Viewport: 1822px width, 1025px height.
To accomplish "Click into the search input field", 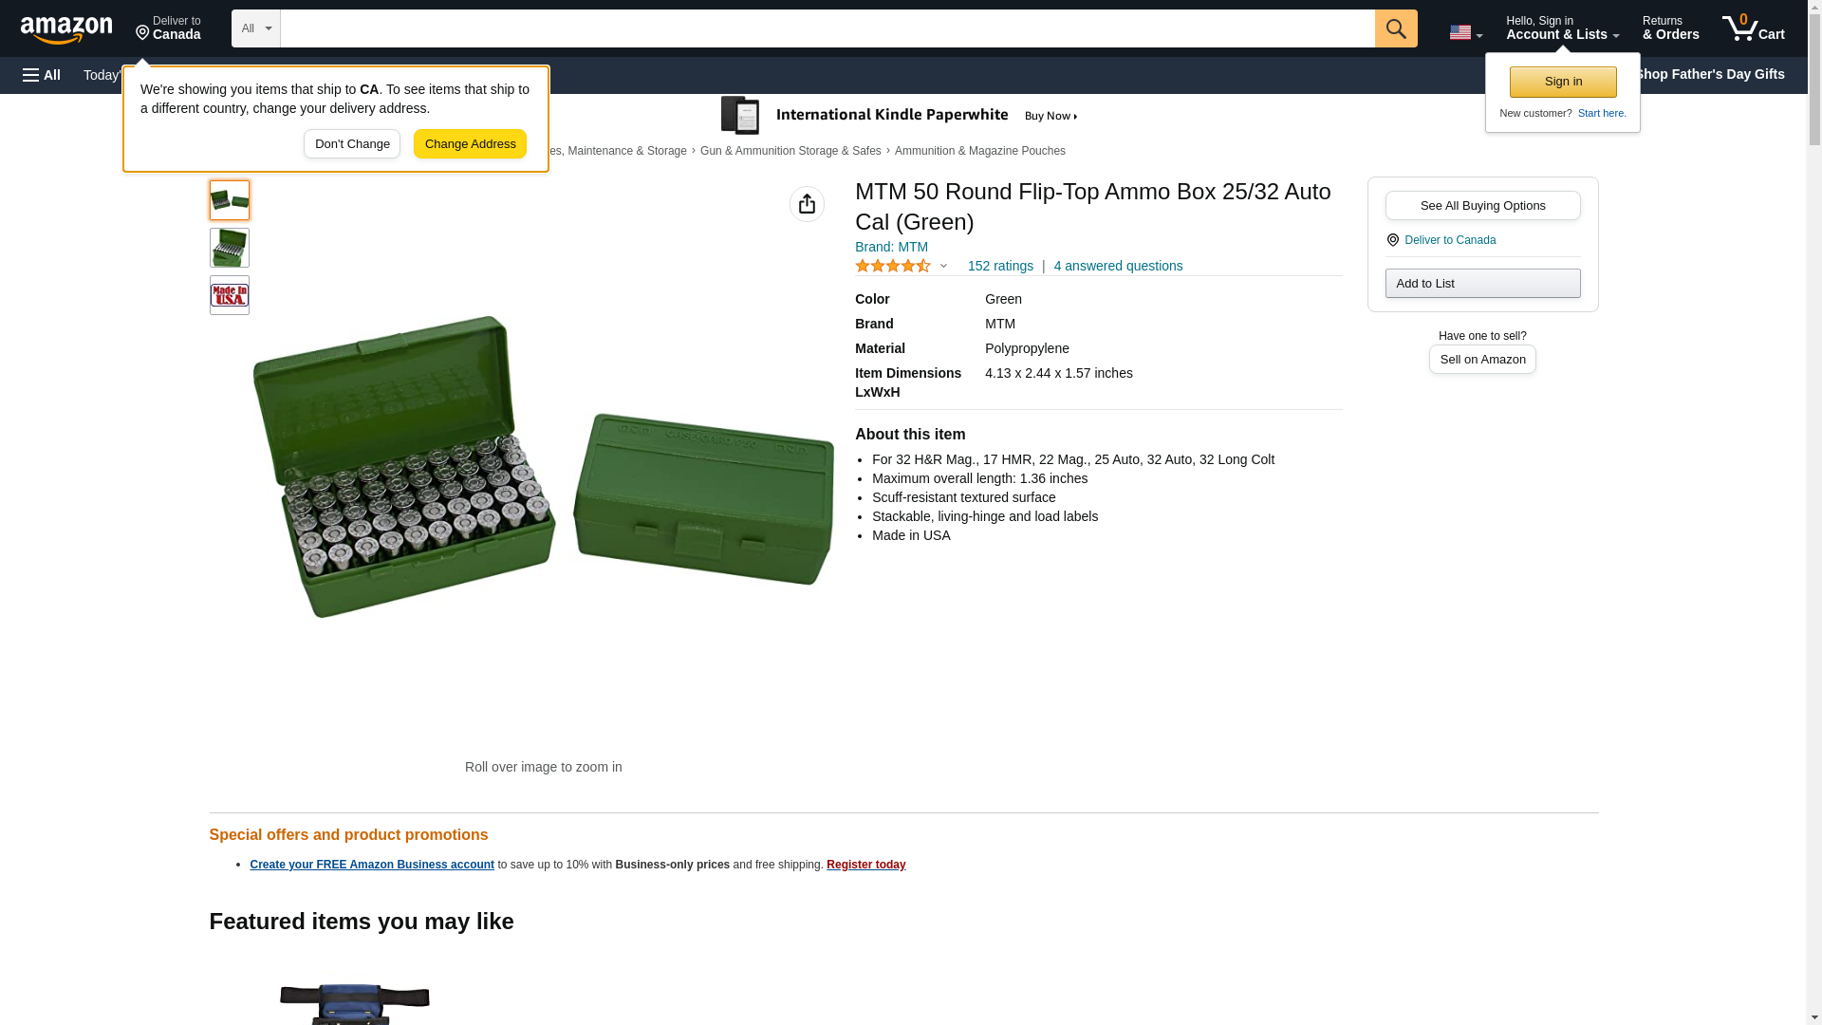I will [x=826, y=28].
